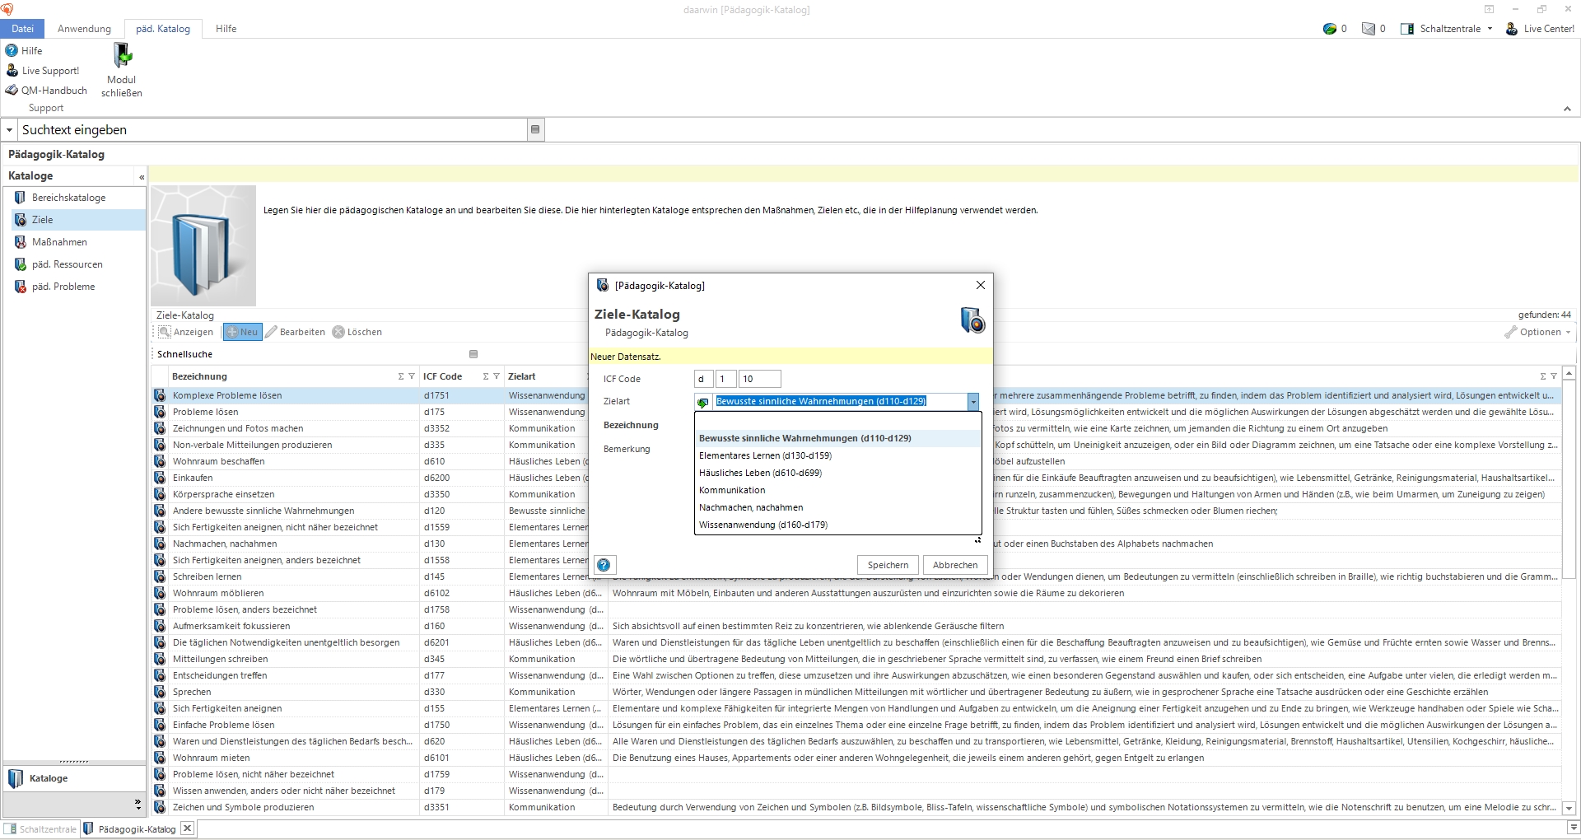The width and height of the screenshot is (1581, 840).
Task: Switch to the Anwendung ribbon tab
Action: [x=84, y=29]
